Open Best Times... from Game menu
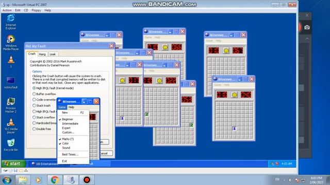The image size is (330, 185). coord(73,154)
